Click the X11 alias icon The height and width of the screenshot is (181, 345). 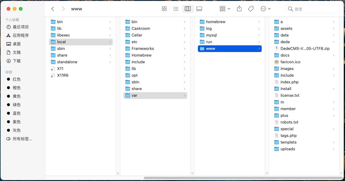[x=53, y=69]
